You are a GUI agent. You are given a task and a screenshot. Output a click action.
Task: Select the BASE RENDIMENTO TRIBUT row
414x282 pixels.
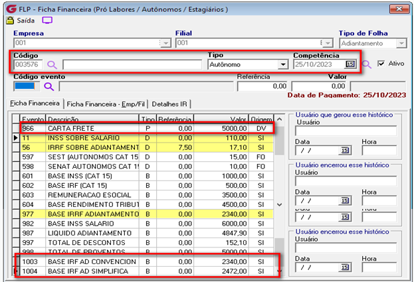147,204
